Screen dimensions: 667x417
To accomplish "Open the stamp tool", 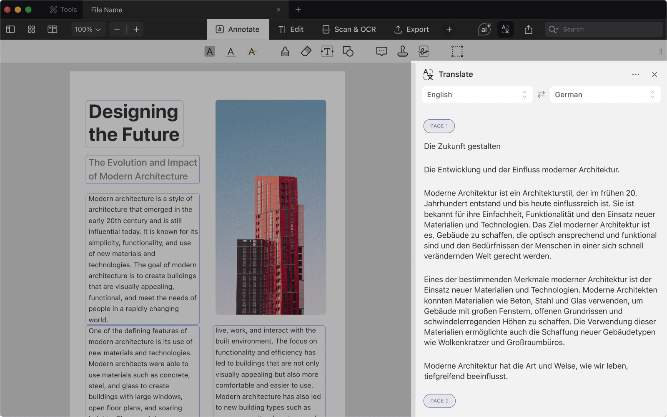I will pos(402,52).
